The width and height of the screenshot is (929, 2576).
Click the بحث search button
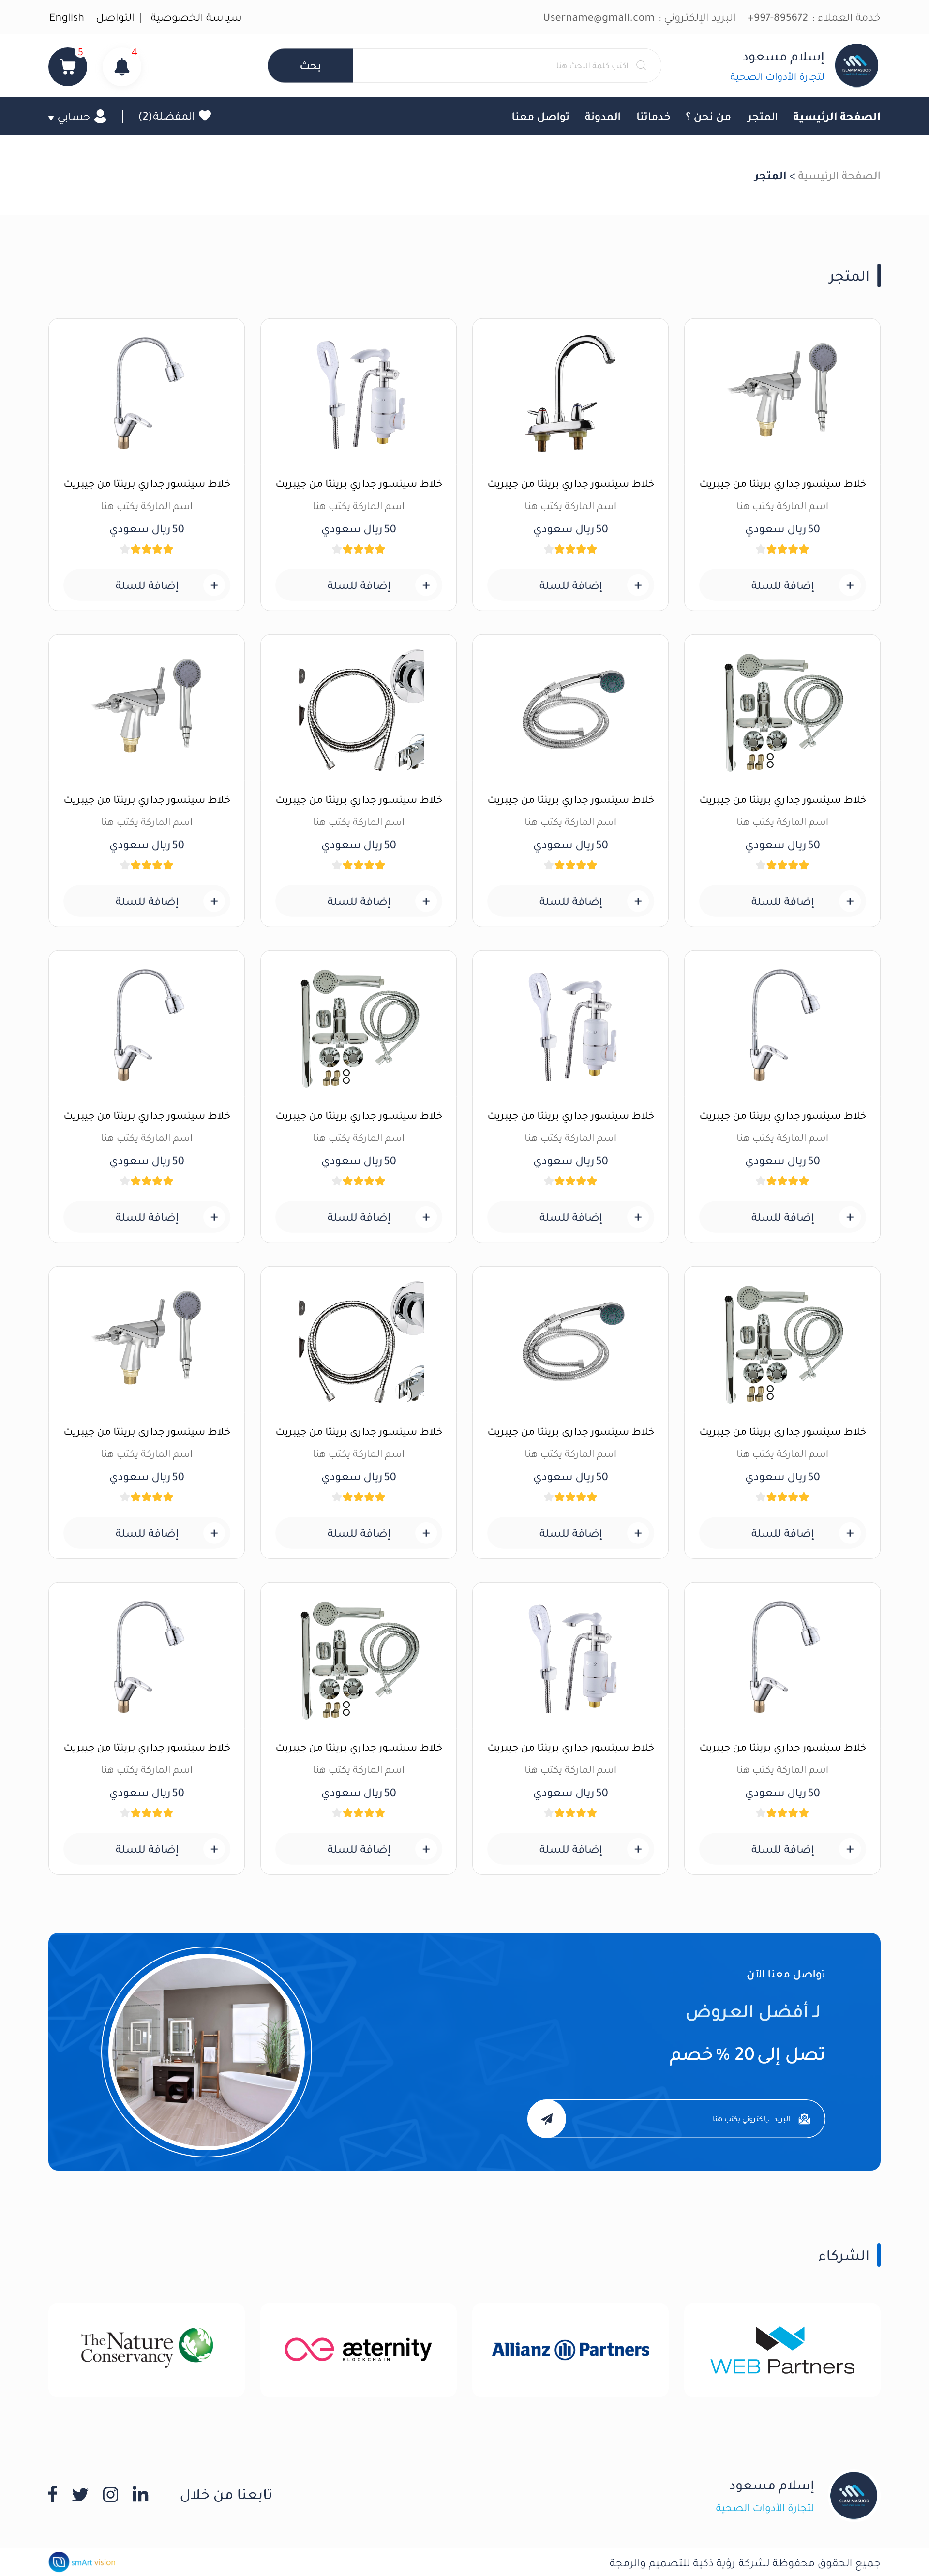[310, 65]
